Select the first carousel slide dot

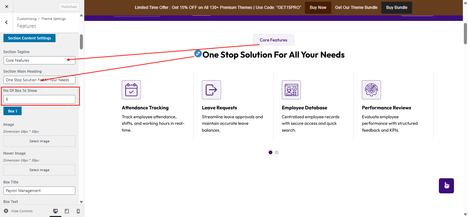coord(270,152)
